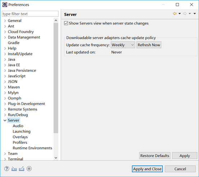
Task: Open the Launching preferences page
Action: [x=22, y=131]
